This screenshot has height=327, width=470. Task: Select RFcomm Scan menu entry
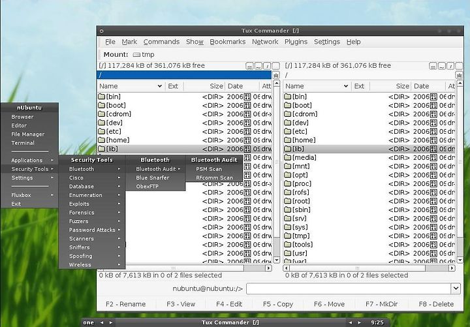(214, 178)
